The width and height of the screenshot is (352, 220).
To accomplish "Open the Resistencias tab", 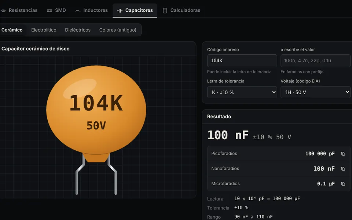I will (x=19, y=10).
